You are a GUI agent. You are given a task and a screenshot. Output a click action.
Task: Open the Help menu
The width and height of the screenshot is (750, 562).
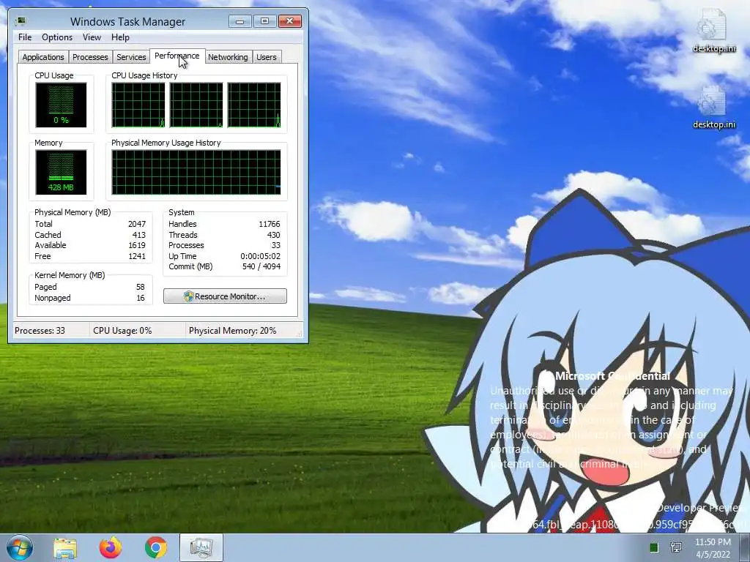tap(120, 37)
